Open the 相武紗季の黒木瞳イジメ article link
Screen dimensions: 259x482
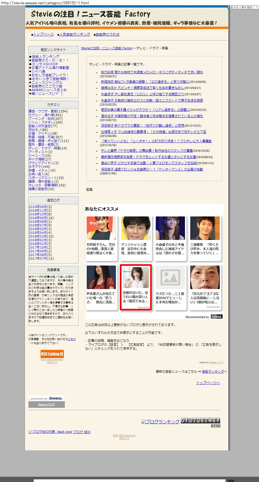[x=145, y=110]
